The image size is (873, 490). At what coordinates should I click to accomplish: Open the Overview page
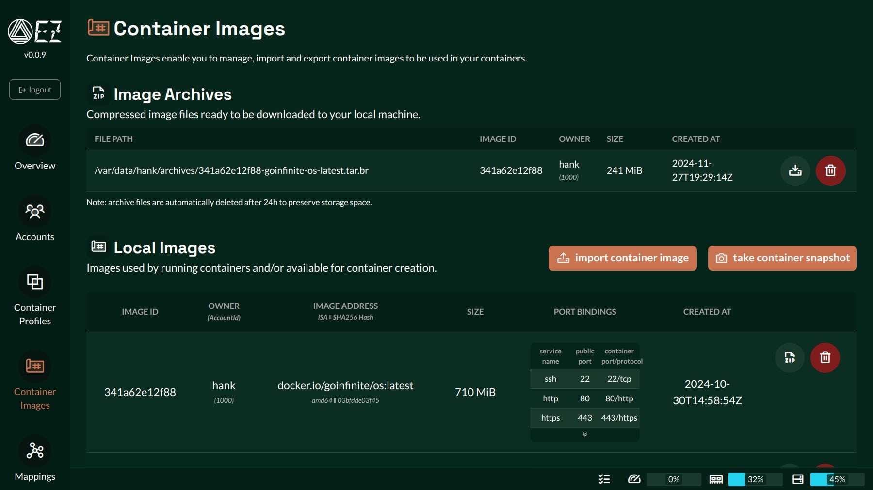click(x=35, y=148)
